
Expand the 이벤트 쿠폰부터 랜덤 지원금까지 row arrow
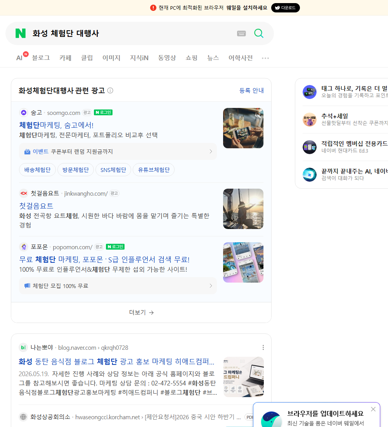pos(211,151)
